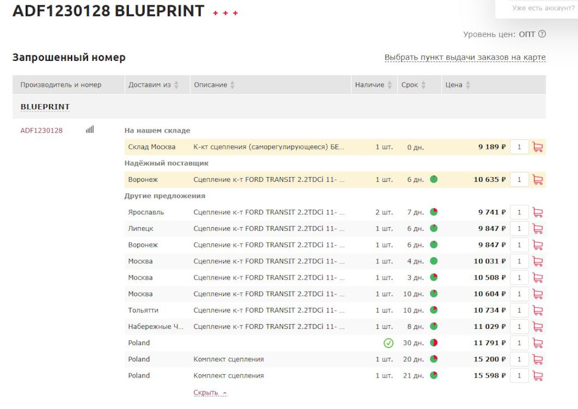Click the price level help question icon
Image resolution: width=578 pixels, height=409 pixels.
[x=542, y=34]
